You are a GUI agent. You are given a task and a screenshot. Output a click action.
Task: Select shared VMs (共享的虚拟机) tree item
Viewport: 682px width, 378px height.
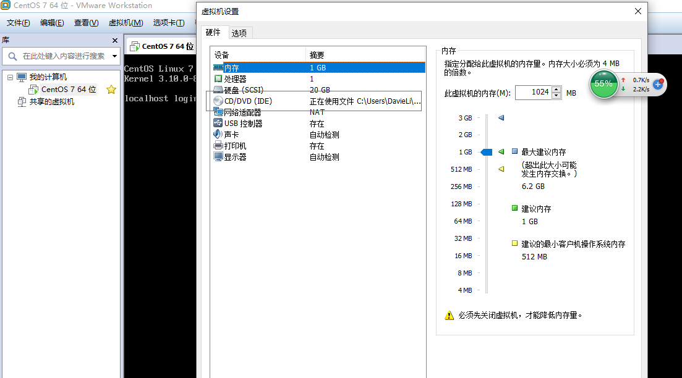[52, 102]
